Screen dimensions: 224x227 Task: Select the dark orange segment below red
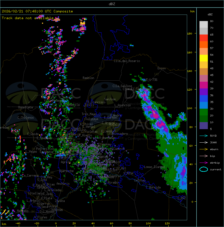pos(204,44)
